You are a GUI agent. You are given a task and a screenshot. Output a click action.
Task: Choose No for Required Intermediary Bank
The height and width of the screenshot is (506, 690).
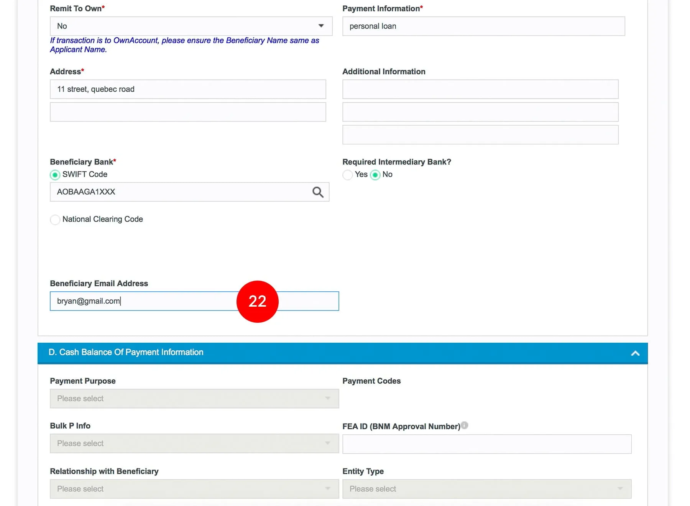[x=375, y=175]
